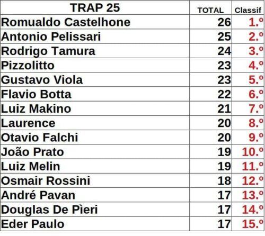Click the total score 26 cell
This screenshot has width=265, height=236.
point(210,22)
